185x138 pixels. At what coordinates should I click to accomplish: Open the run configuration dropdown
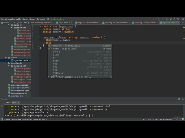(151, 19)
